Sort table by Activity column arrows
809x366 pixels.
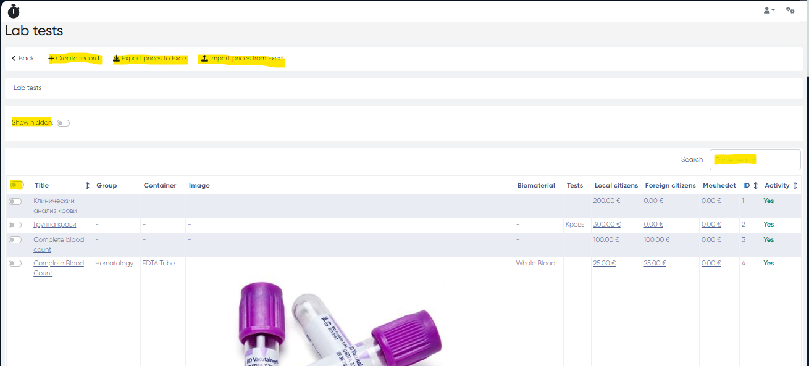point(795,185)
